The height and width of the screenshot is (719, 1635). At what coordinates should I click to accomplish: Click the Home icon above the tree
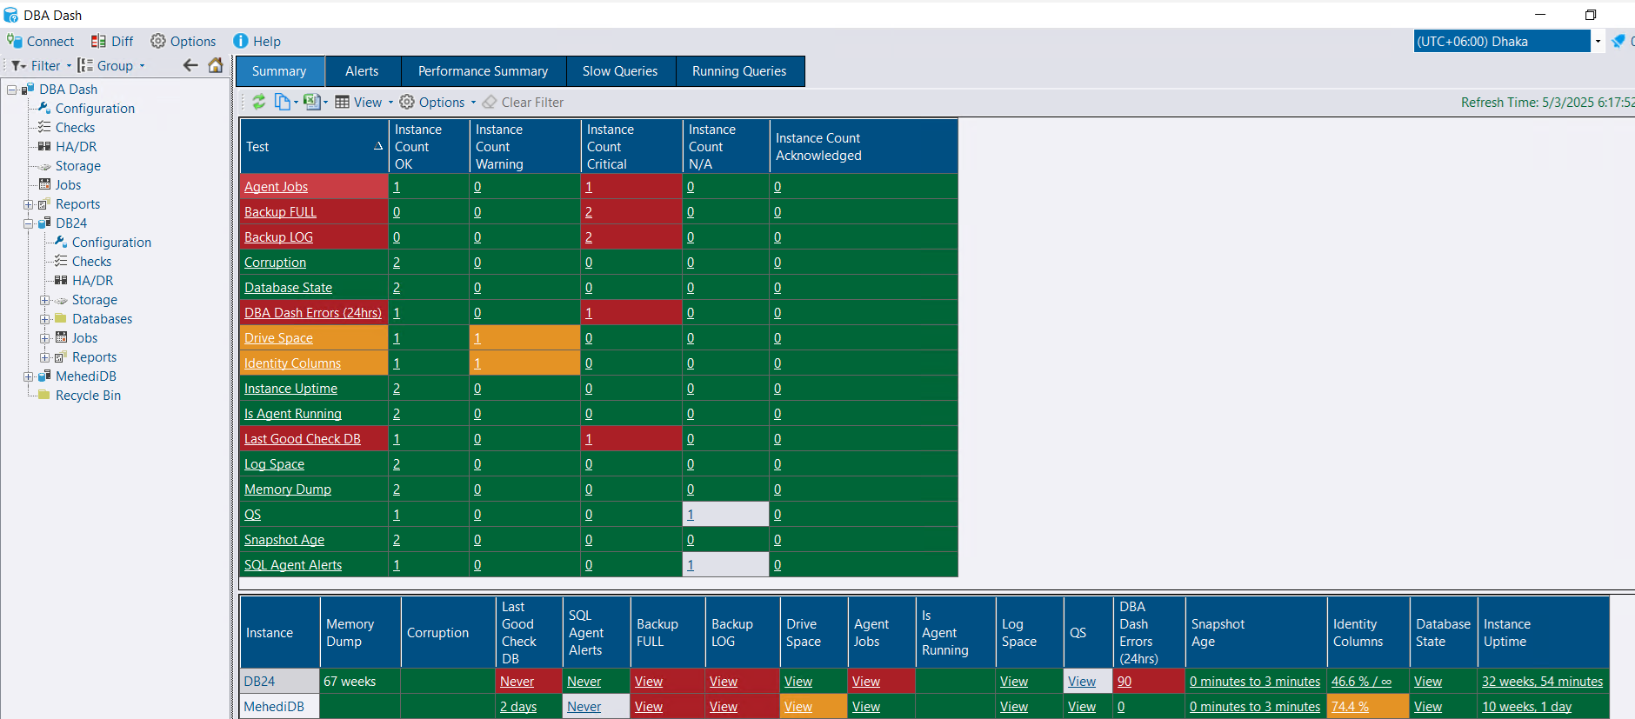[x=216, y=65]
